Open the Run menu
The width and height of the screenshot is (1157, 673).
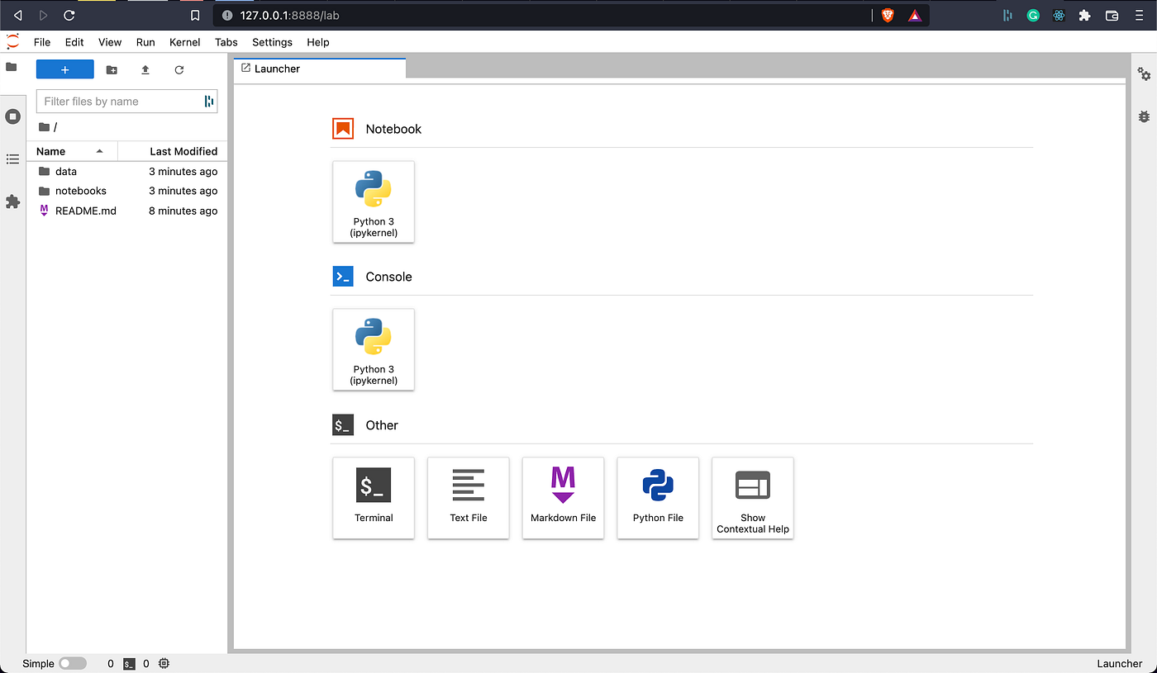[x=145, y=42]
